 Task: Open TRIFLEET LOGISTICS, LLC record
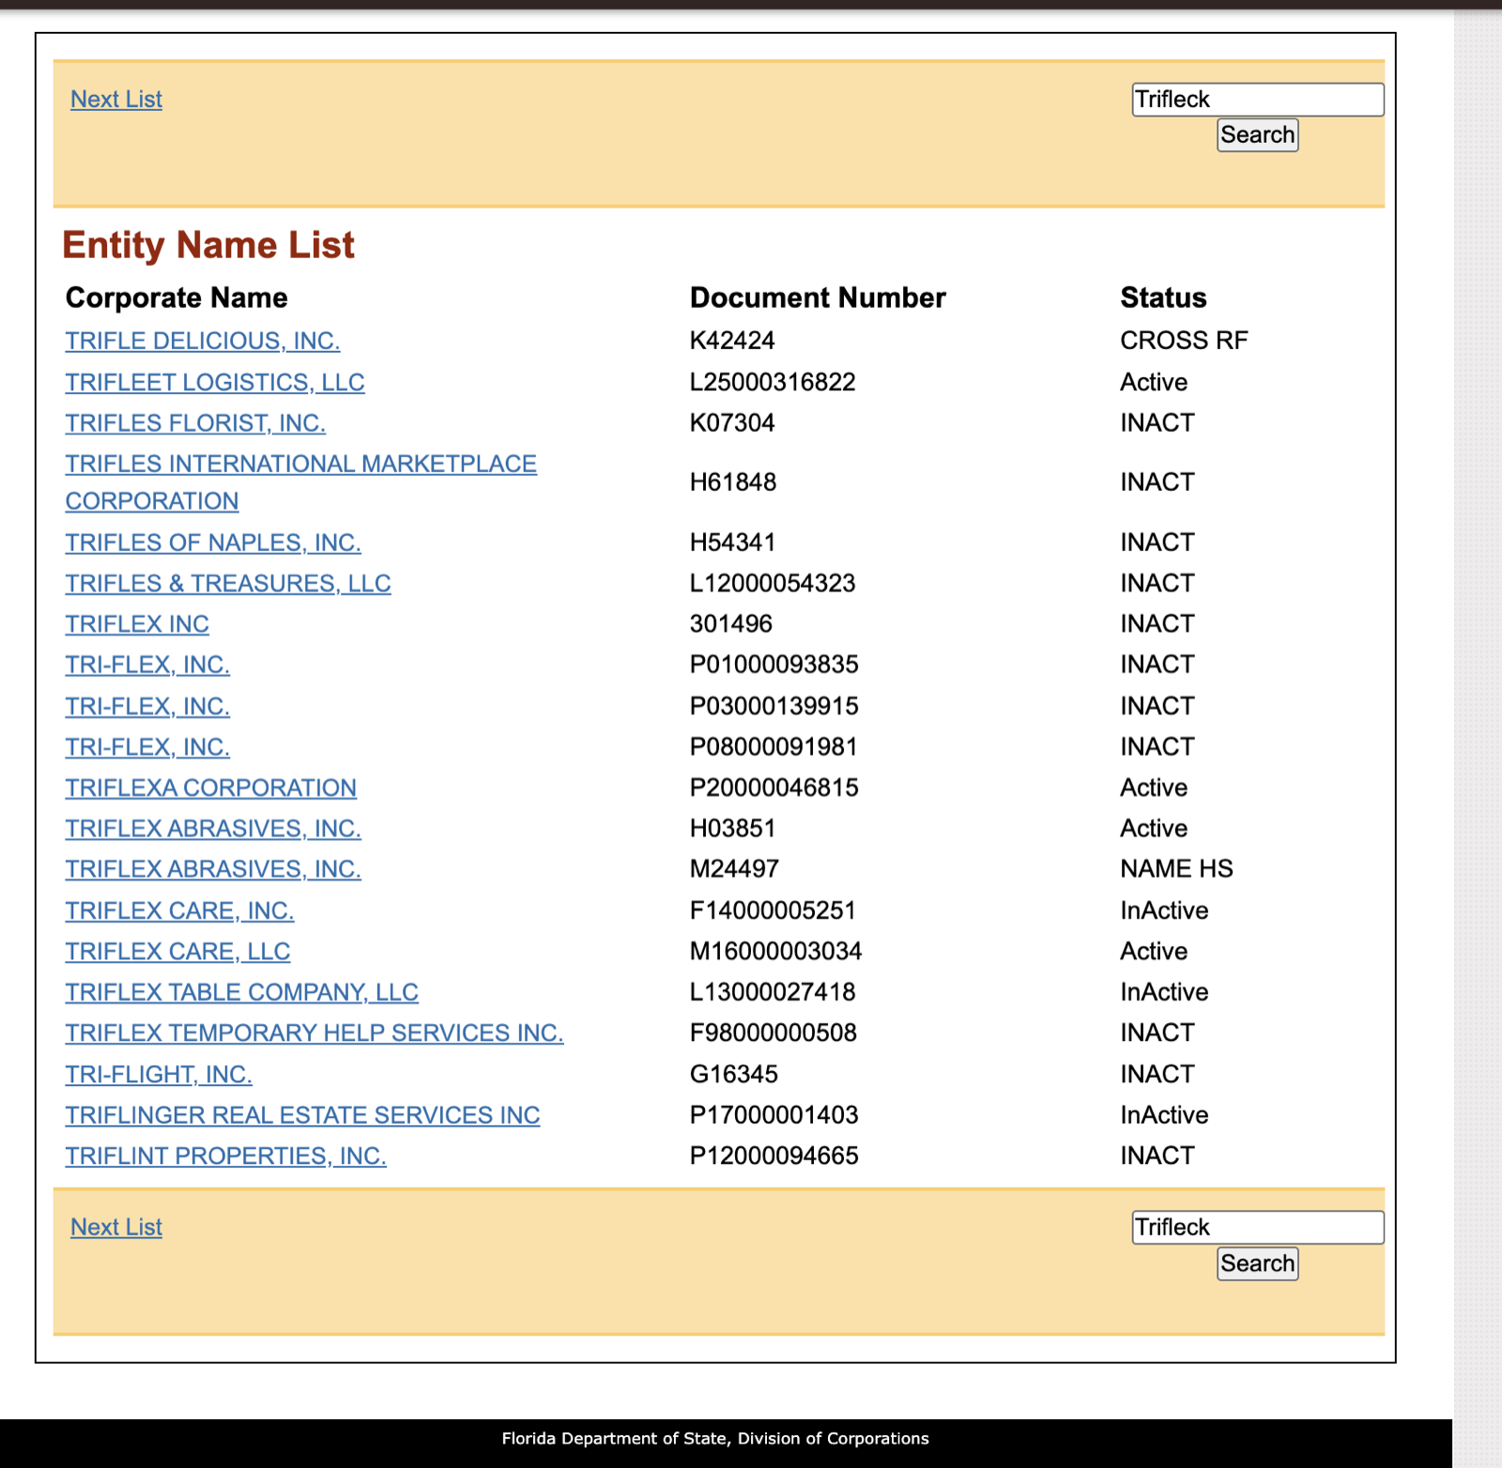coord(215,382)
